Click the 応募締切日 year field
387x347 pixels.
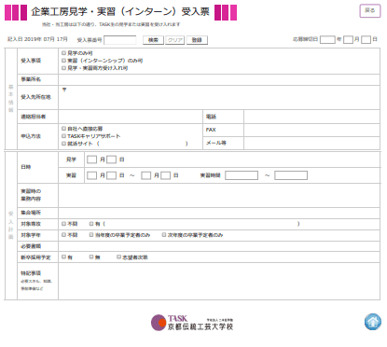327,39
